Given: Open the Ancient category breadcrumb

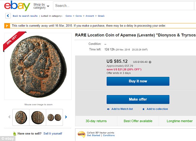Looking at the screenshot, I should coord(89,16).
